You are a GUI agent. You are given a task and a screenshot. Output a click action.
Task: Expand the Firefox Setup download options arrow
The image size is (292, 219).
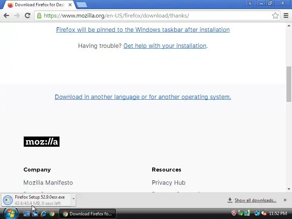point(74,200)
